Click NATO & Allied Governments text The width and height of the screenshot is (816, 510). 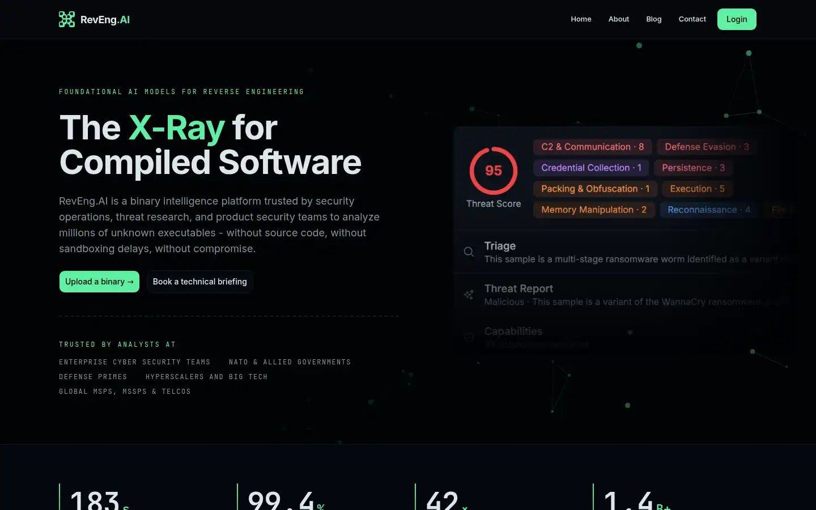[x=290, y=362]
